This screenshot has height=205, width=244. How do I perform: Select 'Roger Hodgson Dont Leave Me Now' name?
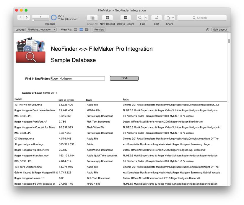click(x=35, y=110)
